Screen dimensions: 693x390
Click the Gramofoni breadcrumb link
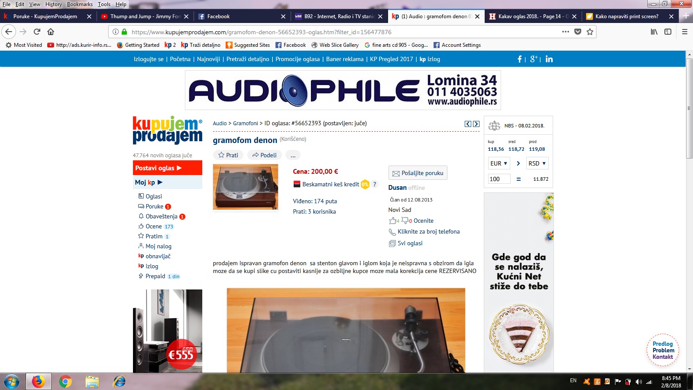246,123
